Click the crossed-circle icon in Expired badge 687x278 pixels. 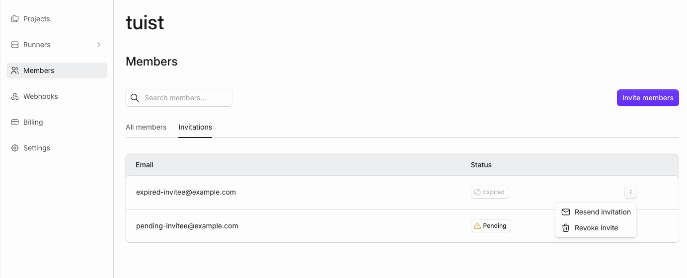pyautogui.click(x=477, y=192)
